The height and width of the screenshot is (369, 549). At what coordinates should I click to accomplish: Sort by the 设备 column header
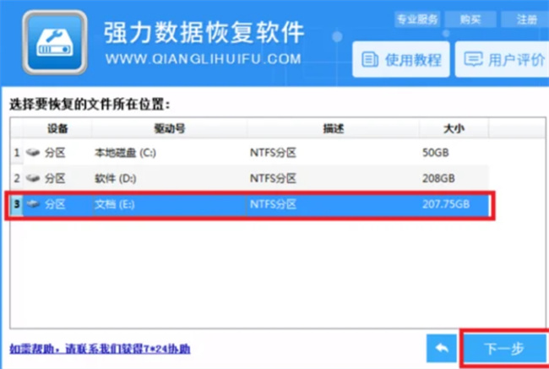pyautogui.click(x=57, y=128)
